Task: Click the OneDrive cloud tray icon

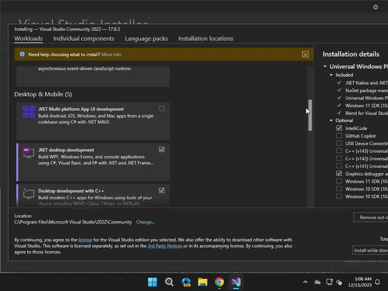Action: tap(318, 282)
